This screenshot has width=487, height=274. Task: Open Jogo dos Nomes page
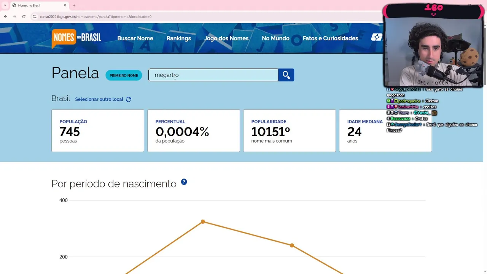tap(226, 38)
